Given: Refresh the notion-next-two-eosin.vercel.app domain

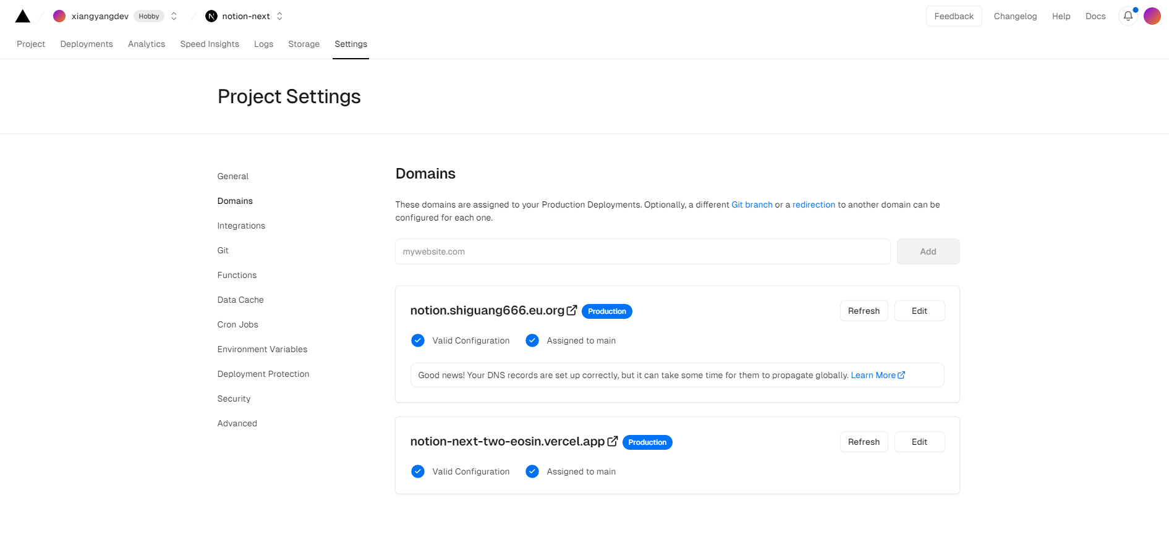Looking at the screenshot, I should pyautogui.click(x=864, y=442).
